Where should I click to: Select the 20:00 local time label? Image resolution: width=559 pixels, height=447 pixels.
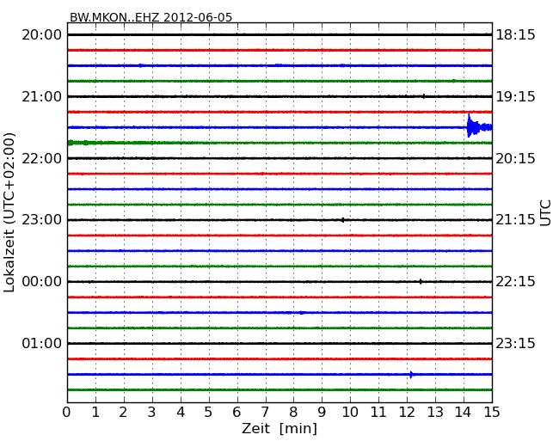tap(42, 35)
